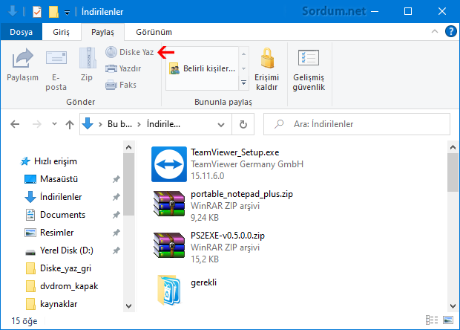Click the Ara: İndirilenler search field
This screenshot has height=330, width=460.
[356, 124]
